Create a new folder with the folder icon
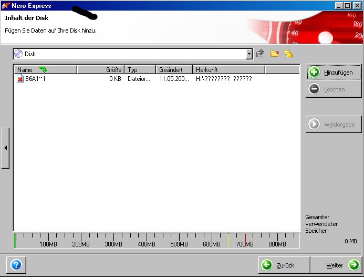 point(274,54)
